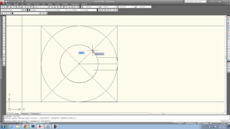Open Internet Explorer from the taskbar
The image size is (230, 129).
(11, 126)
